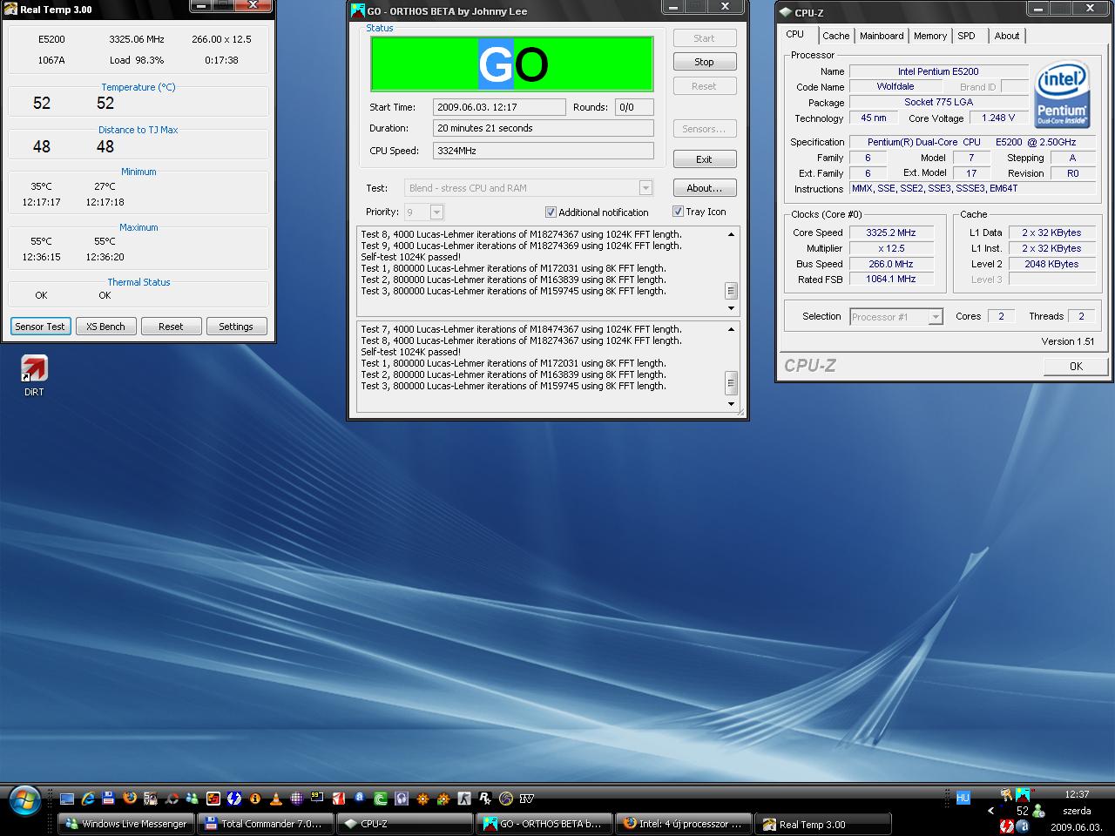1115x836 pixels.
Task: Open GTA IV shortcut in Quick Launch
Action: [527, 799]
